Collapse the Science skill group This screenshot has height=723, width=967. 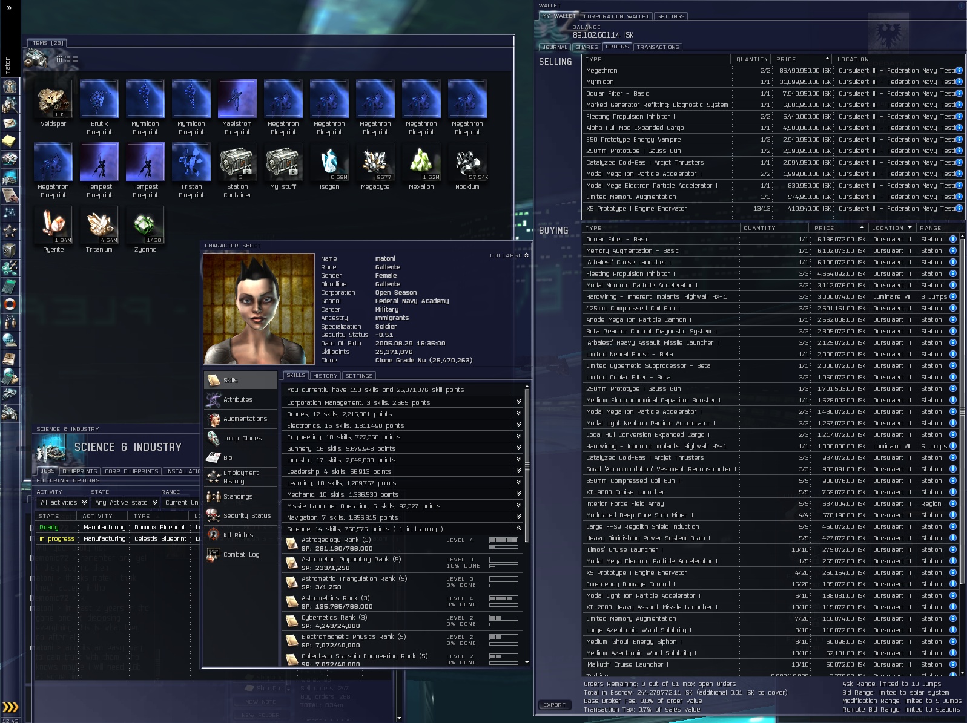coord(518,529)
